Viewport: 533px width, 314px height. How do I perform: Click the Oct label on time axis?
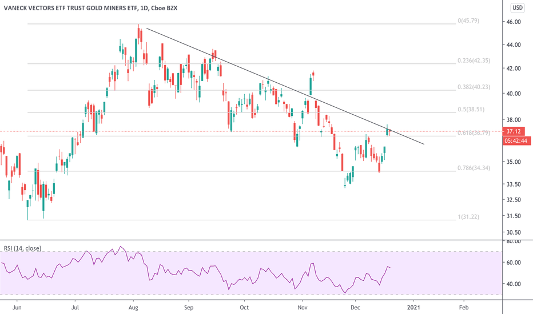coord(244,307)
